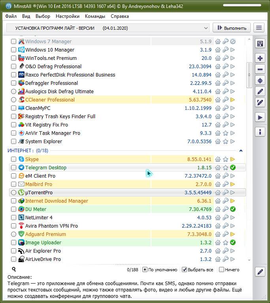The image size is (270, 303).
Task: Click the green check icon for DU Meter
Action: tap(232, 209)
